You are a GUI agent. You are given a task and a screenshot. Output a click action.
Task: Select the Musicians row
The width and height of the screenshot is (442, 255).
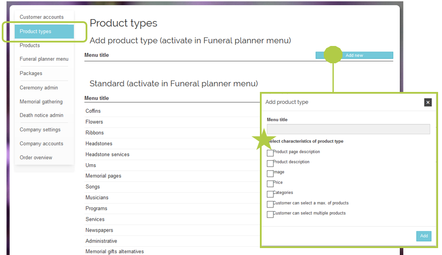click(x=172, y=198)
